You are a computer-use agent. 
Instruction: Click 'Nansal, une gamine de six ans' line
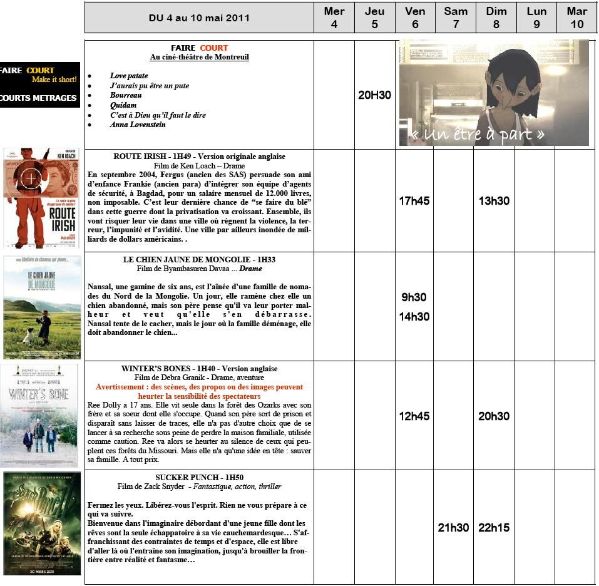(x=200, y=287)
